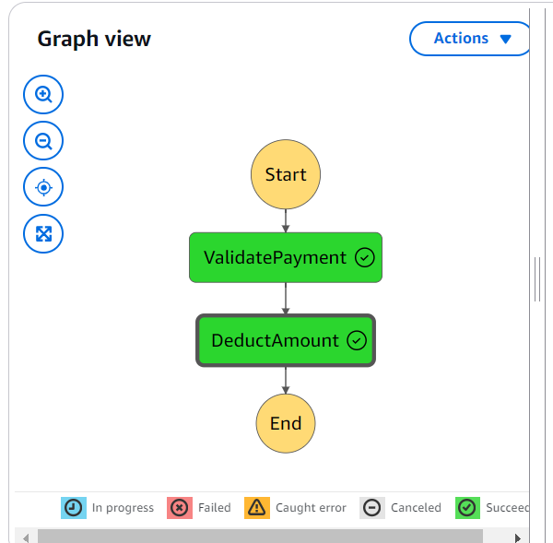Click the zoom out magnifier icon

tap(43, 141)
